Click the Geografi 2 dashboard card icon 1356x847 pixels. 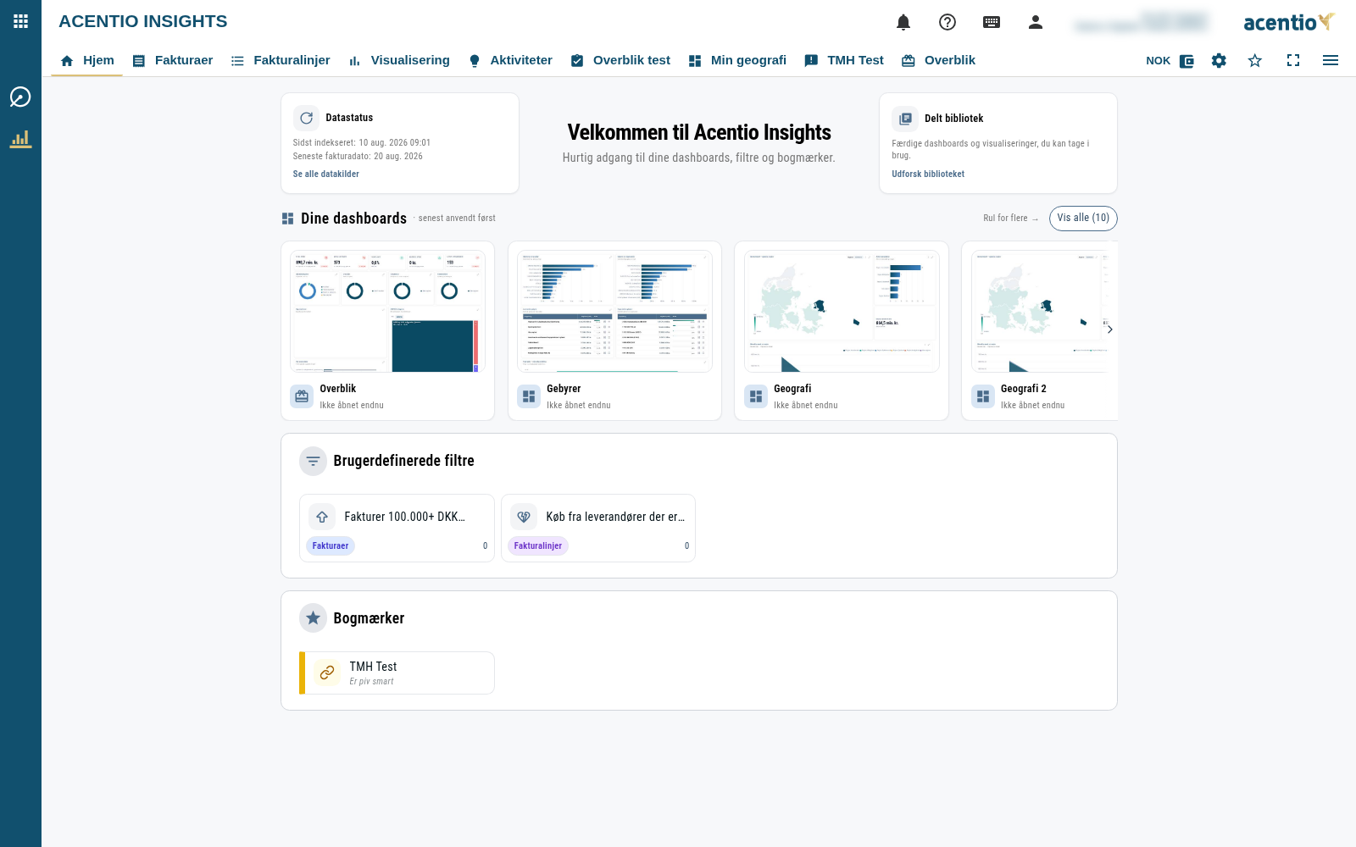[983, 396]
